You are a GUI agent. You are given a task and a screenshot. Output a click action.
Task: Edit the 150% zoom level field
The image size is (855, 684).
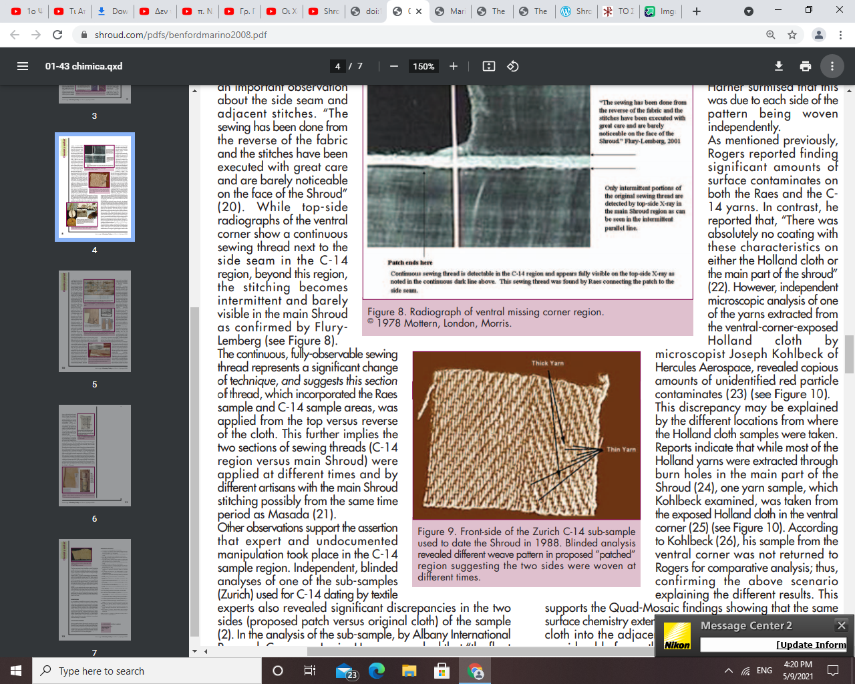click(423, 66)
